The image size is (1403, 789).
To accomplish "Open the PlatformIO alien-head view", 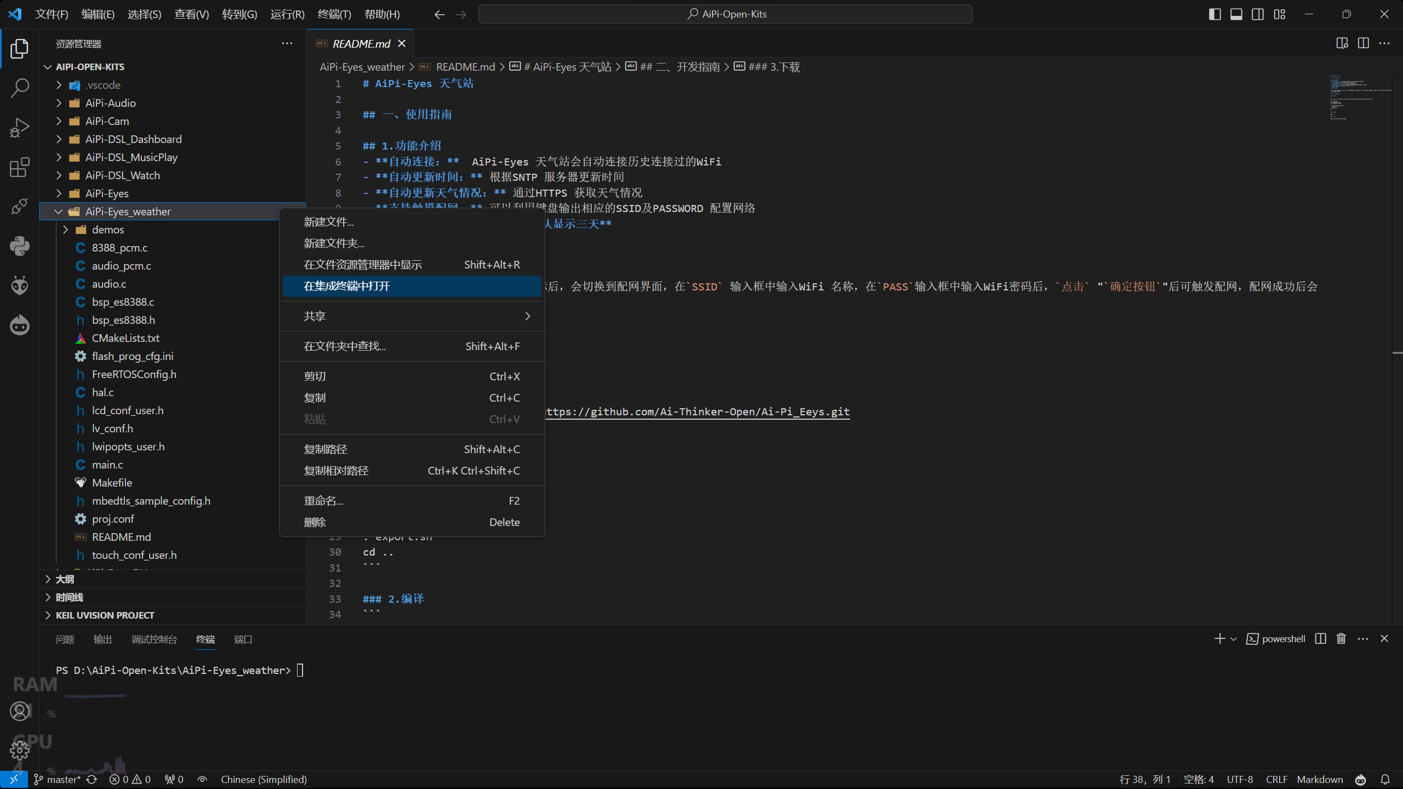I will pos(20,285).
